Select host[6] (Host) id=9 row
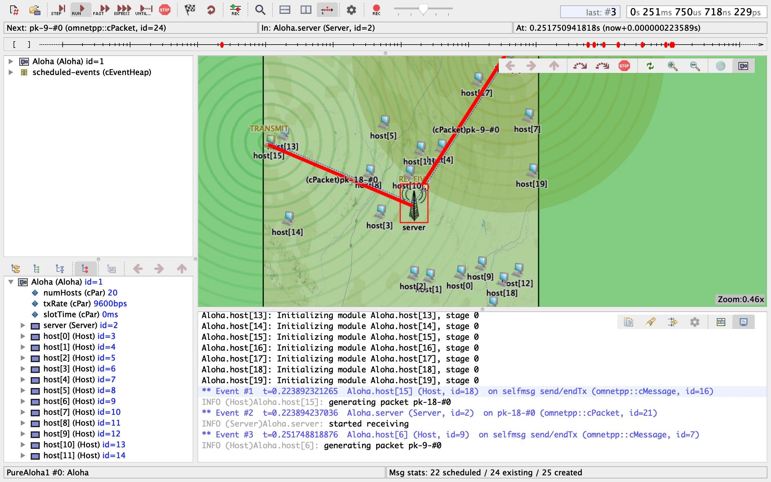771x482 pixels. 79,401
